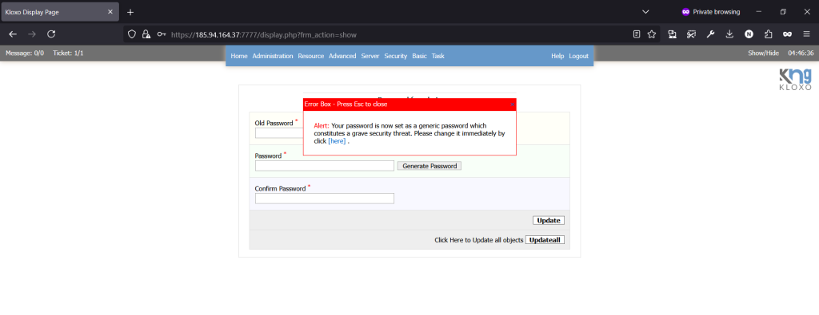Image resolution: width=819 pixels, height=315 pixels.
Task: Open the Task menu
Action: point(437,56)
